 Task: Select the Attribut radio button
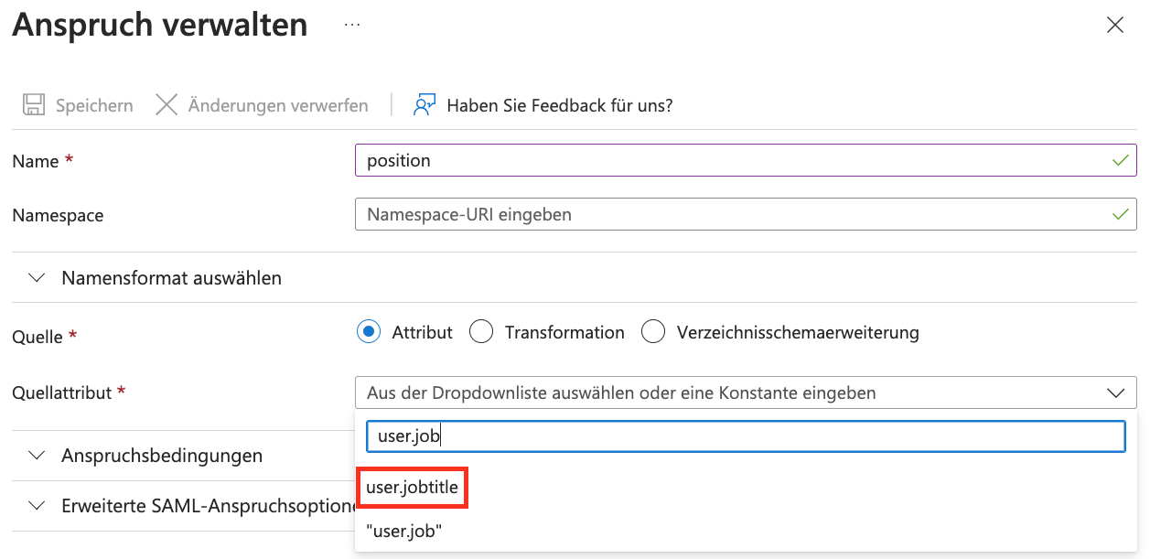pyautogui.click(x=368, y=332)
